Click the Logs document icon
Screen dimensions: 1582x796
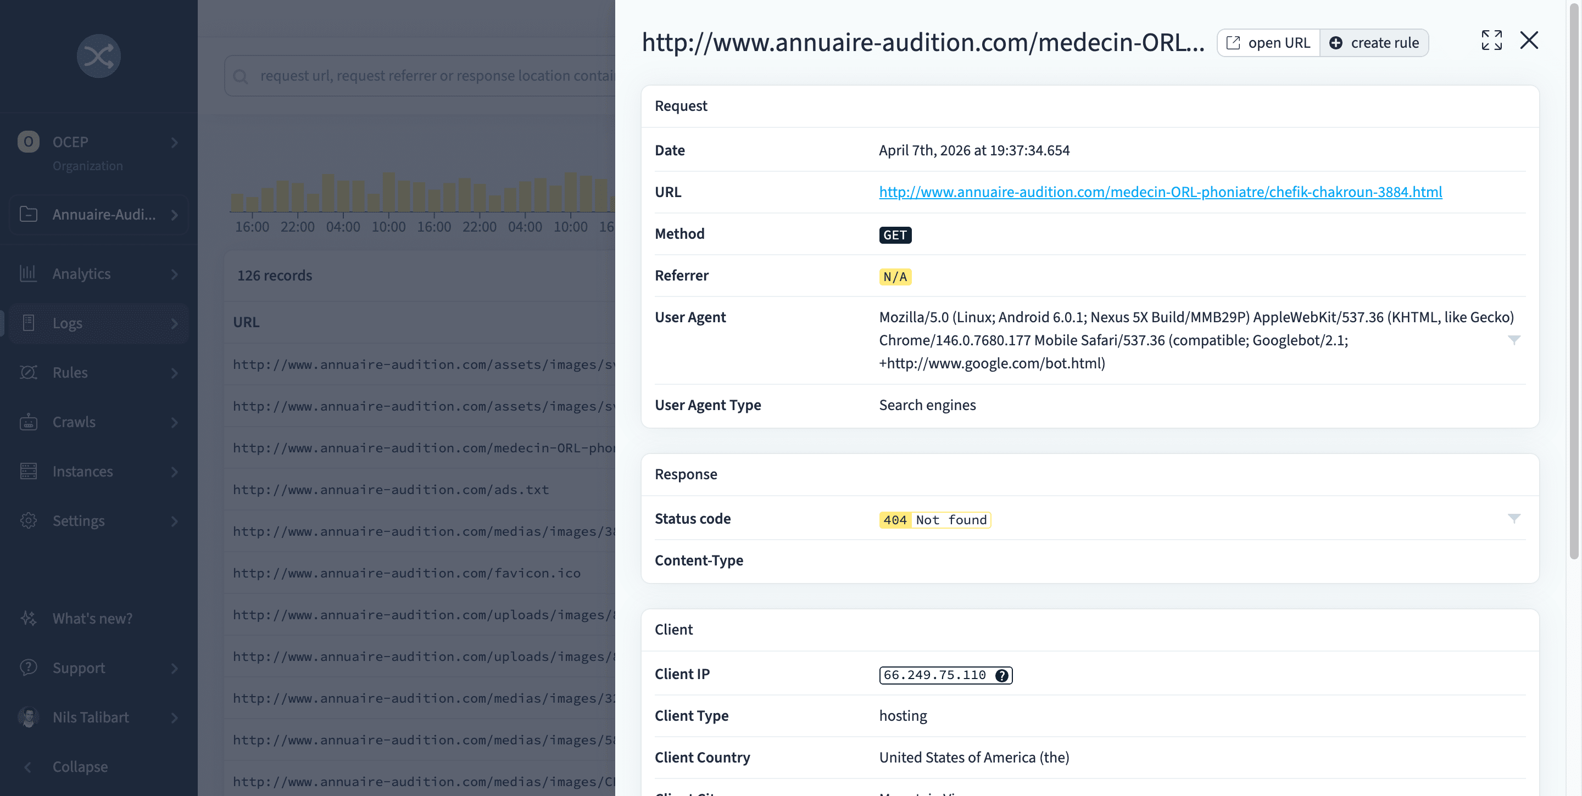point(28,323)
